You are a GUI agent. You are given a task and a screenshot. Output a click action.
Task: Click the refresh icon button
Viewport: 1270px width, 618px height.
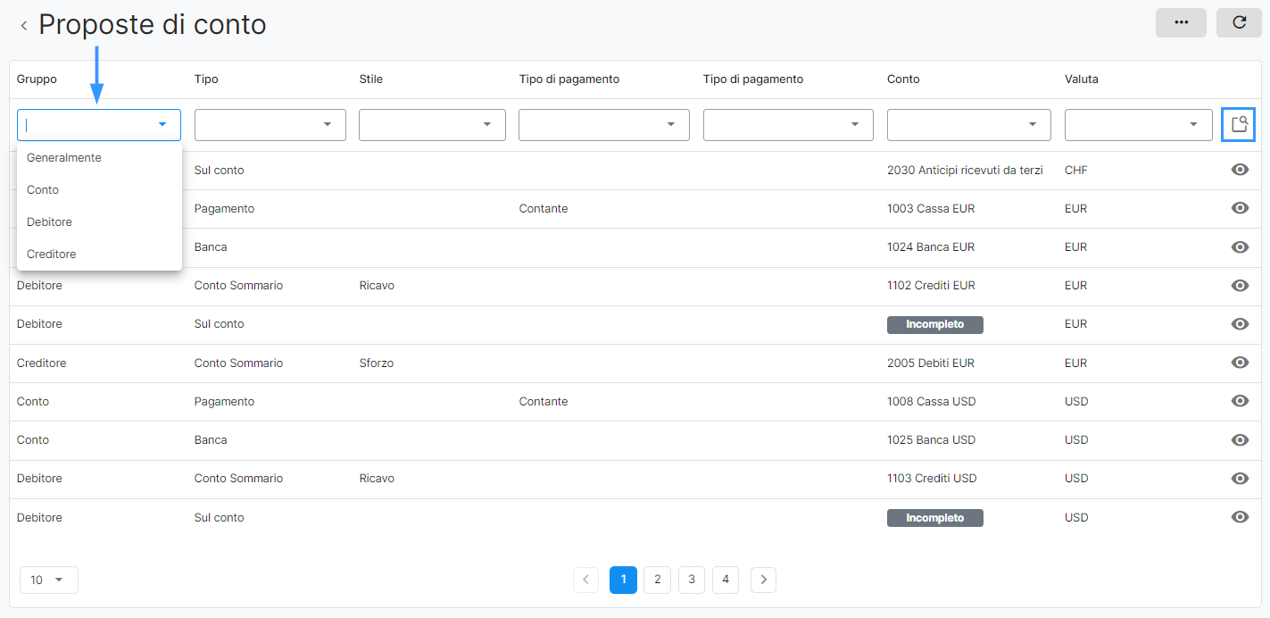(1239, 22)
